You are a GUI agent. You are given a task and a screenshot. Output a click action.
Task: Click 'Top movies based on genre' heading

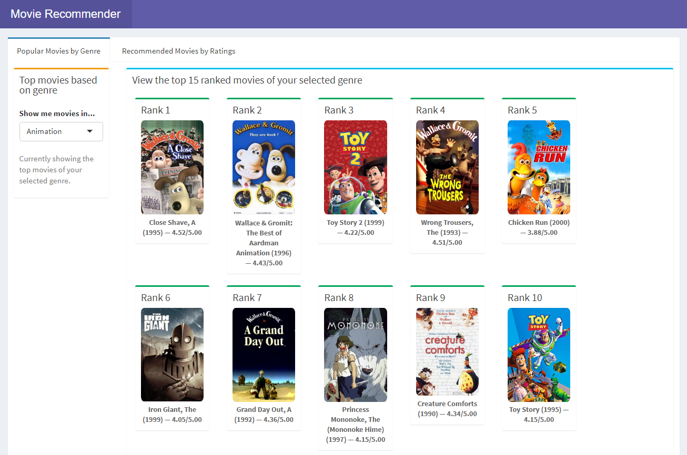[x=58, y=85]
